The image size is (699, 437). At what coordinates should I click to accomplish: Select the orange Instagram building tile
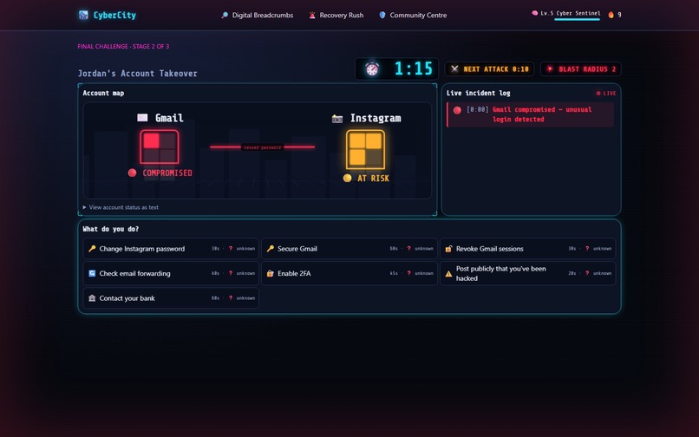[x=366, y=150]
